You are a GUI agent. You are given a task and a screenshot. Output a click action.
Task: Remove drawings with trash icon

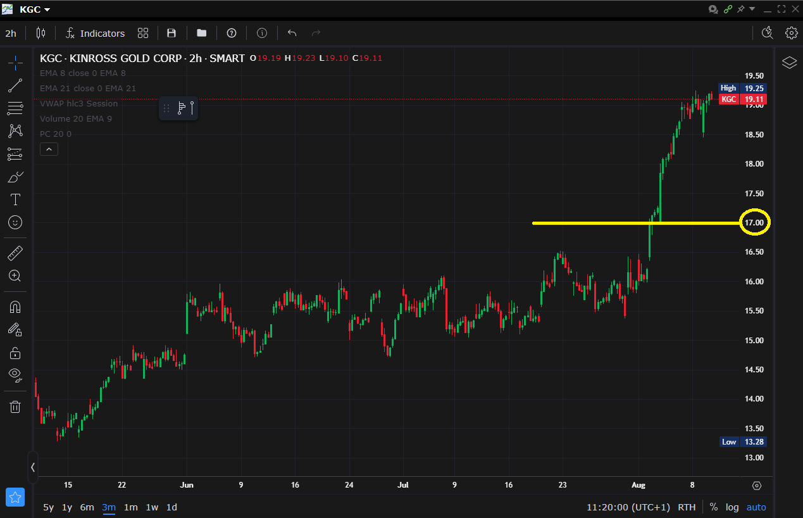(15, 407)
